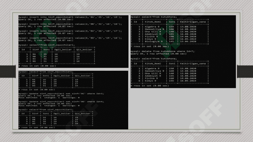Click 'Gemoetriya 9' in the seven-row table
The image size is (253, 142).
pos(155,29)
